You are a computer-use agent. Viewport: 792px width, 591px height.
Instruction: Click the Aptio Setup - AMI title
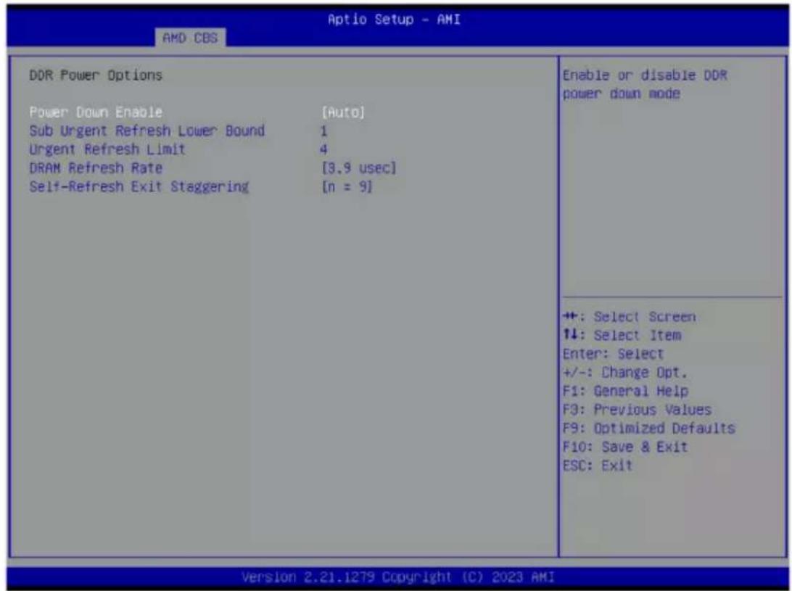pyautogui.click(x=395, y=20)
